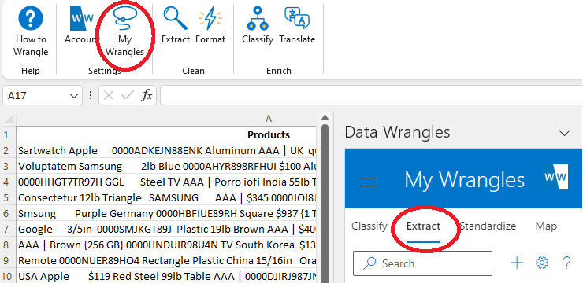Expand the Name Box dropdown

(x=73, y=96)
